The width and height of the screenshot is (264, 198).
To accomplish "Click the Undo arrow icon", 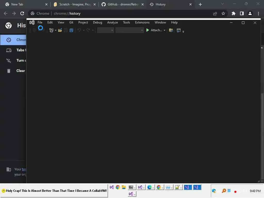I will click(x=79, y=30).
